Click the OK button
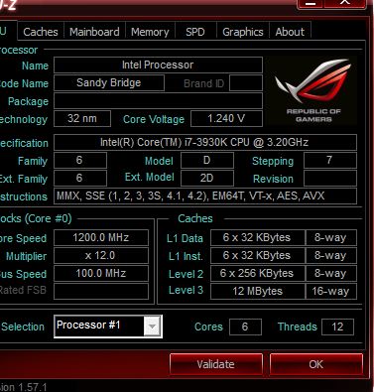This screenshot has height=392, width=374. point(316,364)
